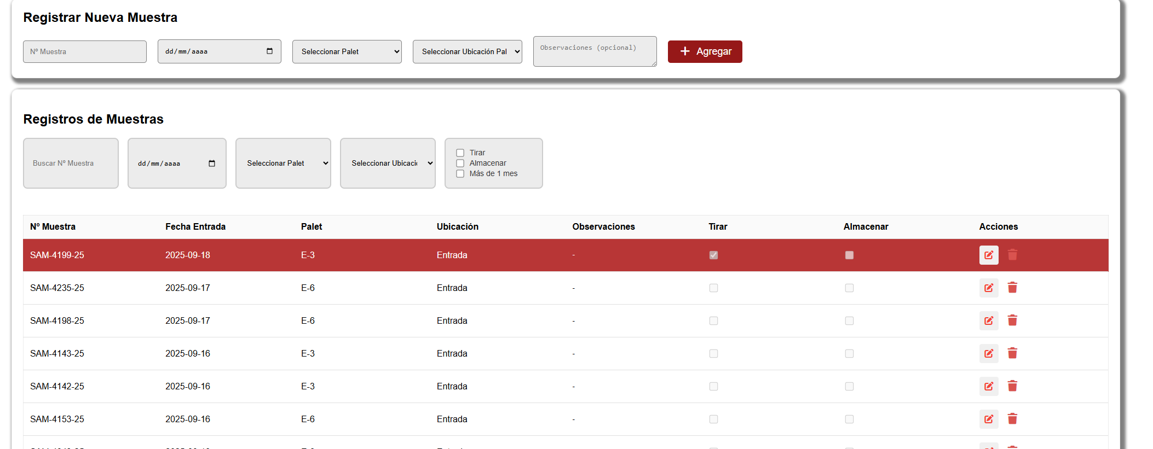Toggle the Almacenar filter checkbox
Image resolution: width=1153 pixels, height=449 pixels.
point(460,164)
